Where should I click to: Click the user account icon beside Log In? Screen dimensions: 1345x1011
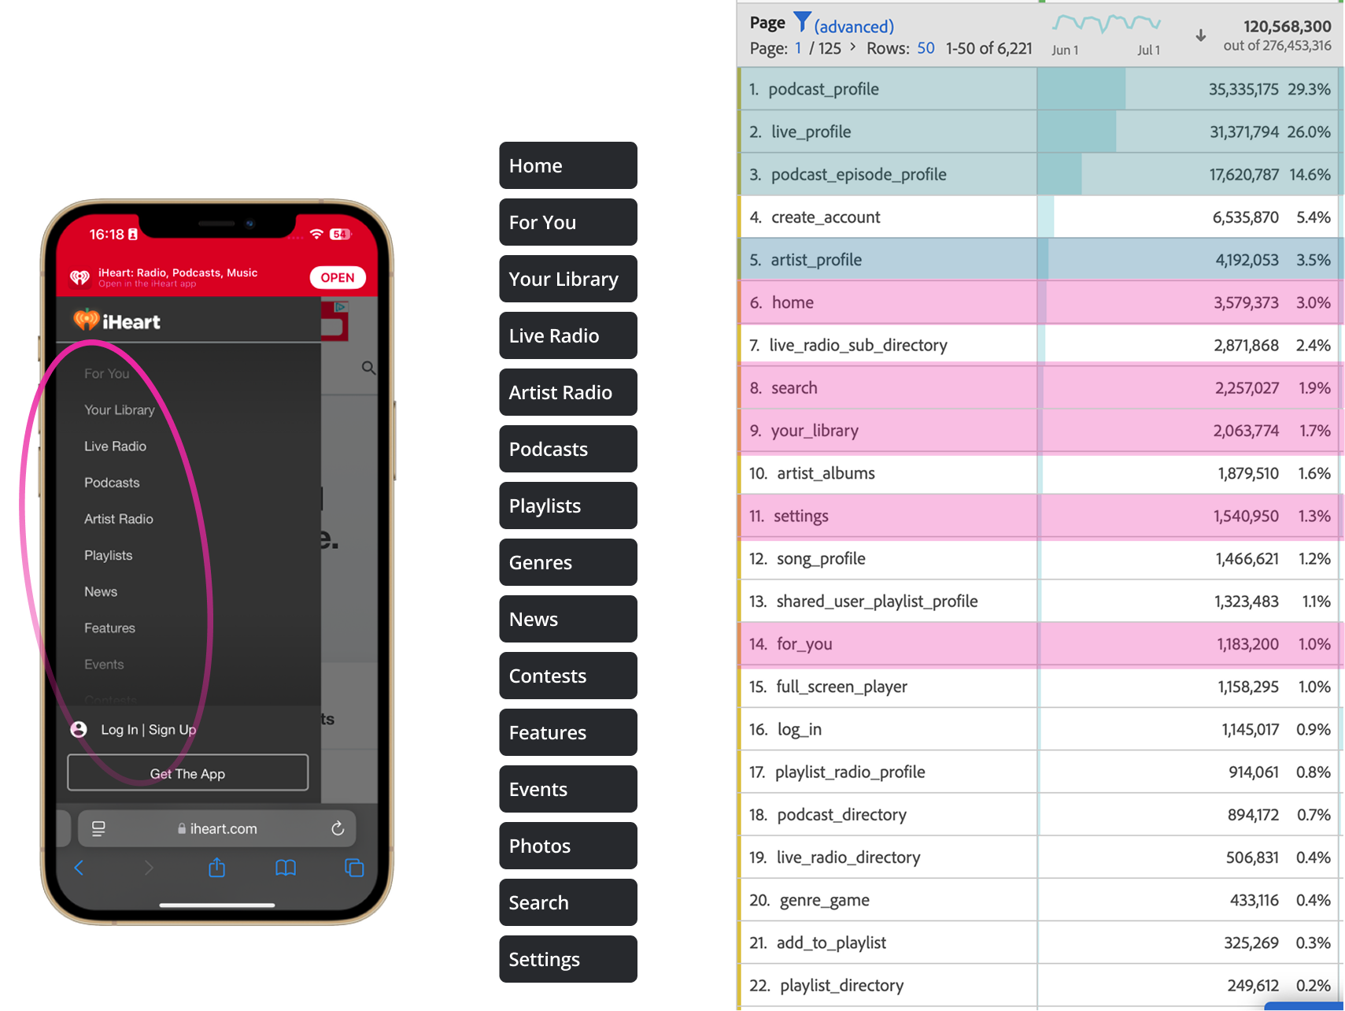[x=79, y=729]
